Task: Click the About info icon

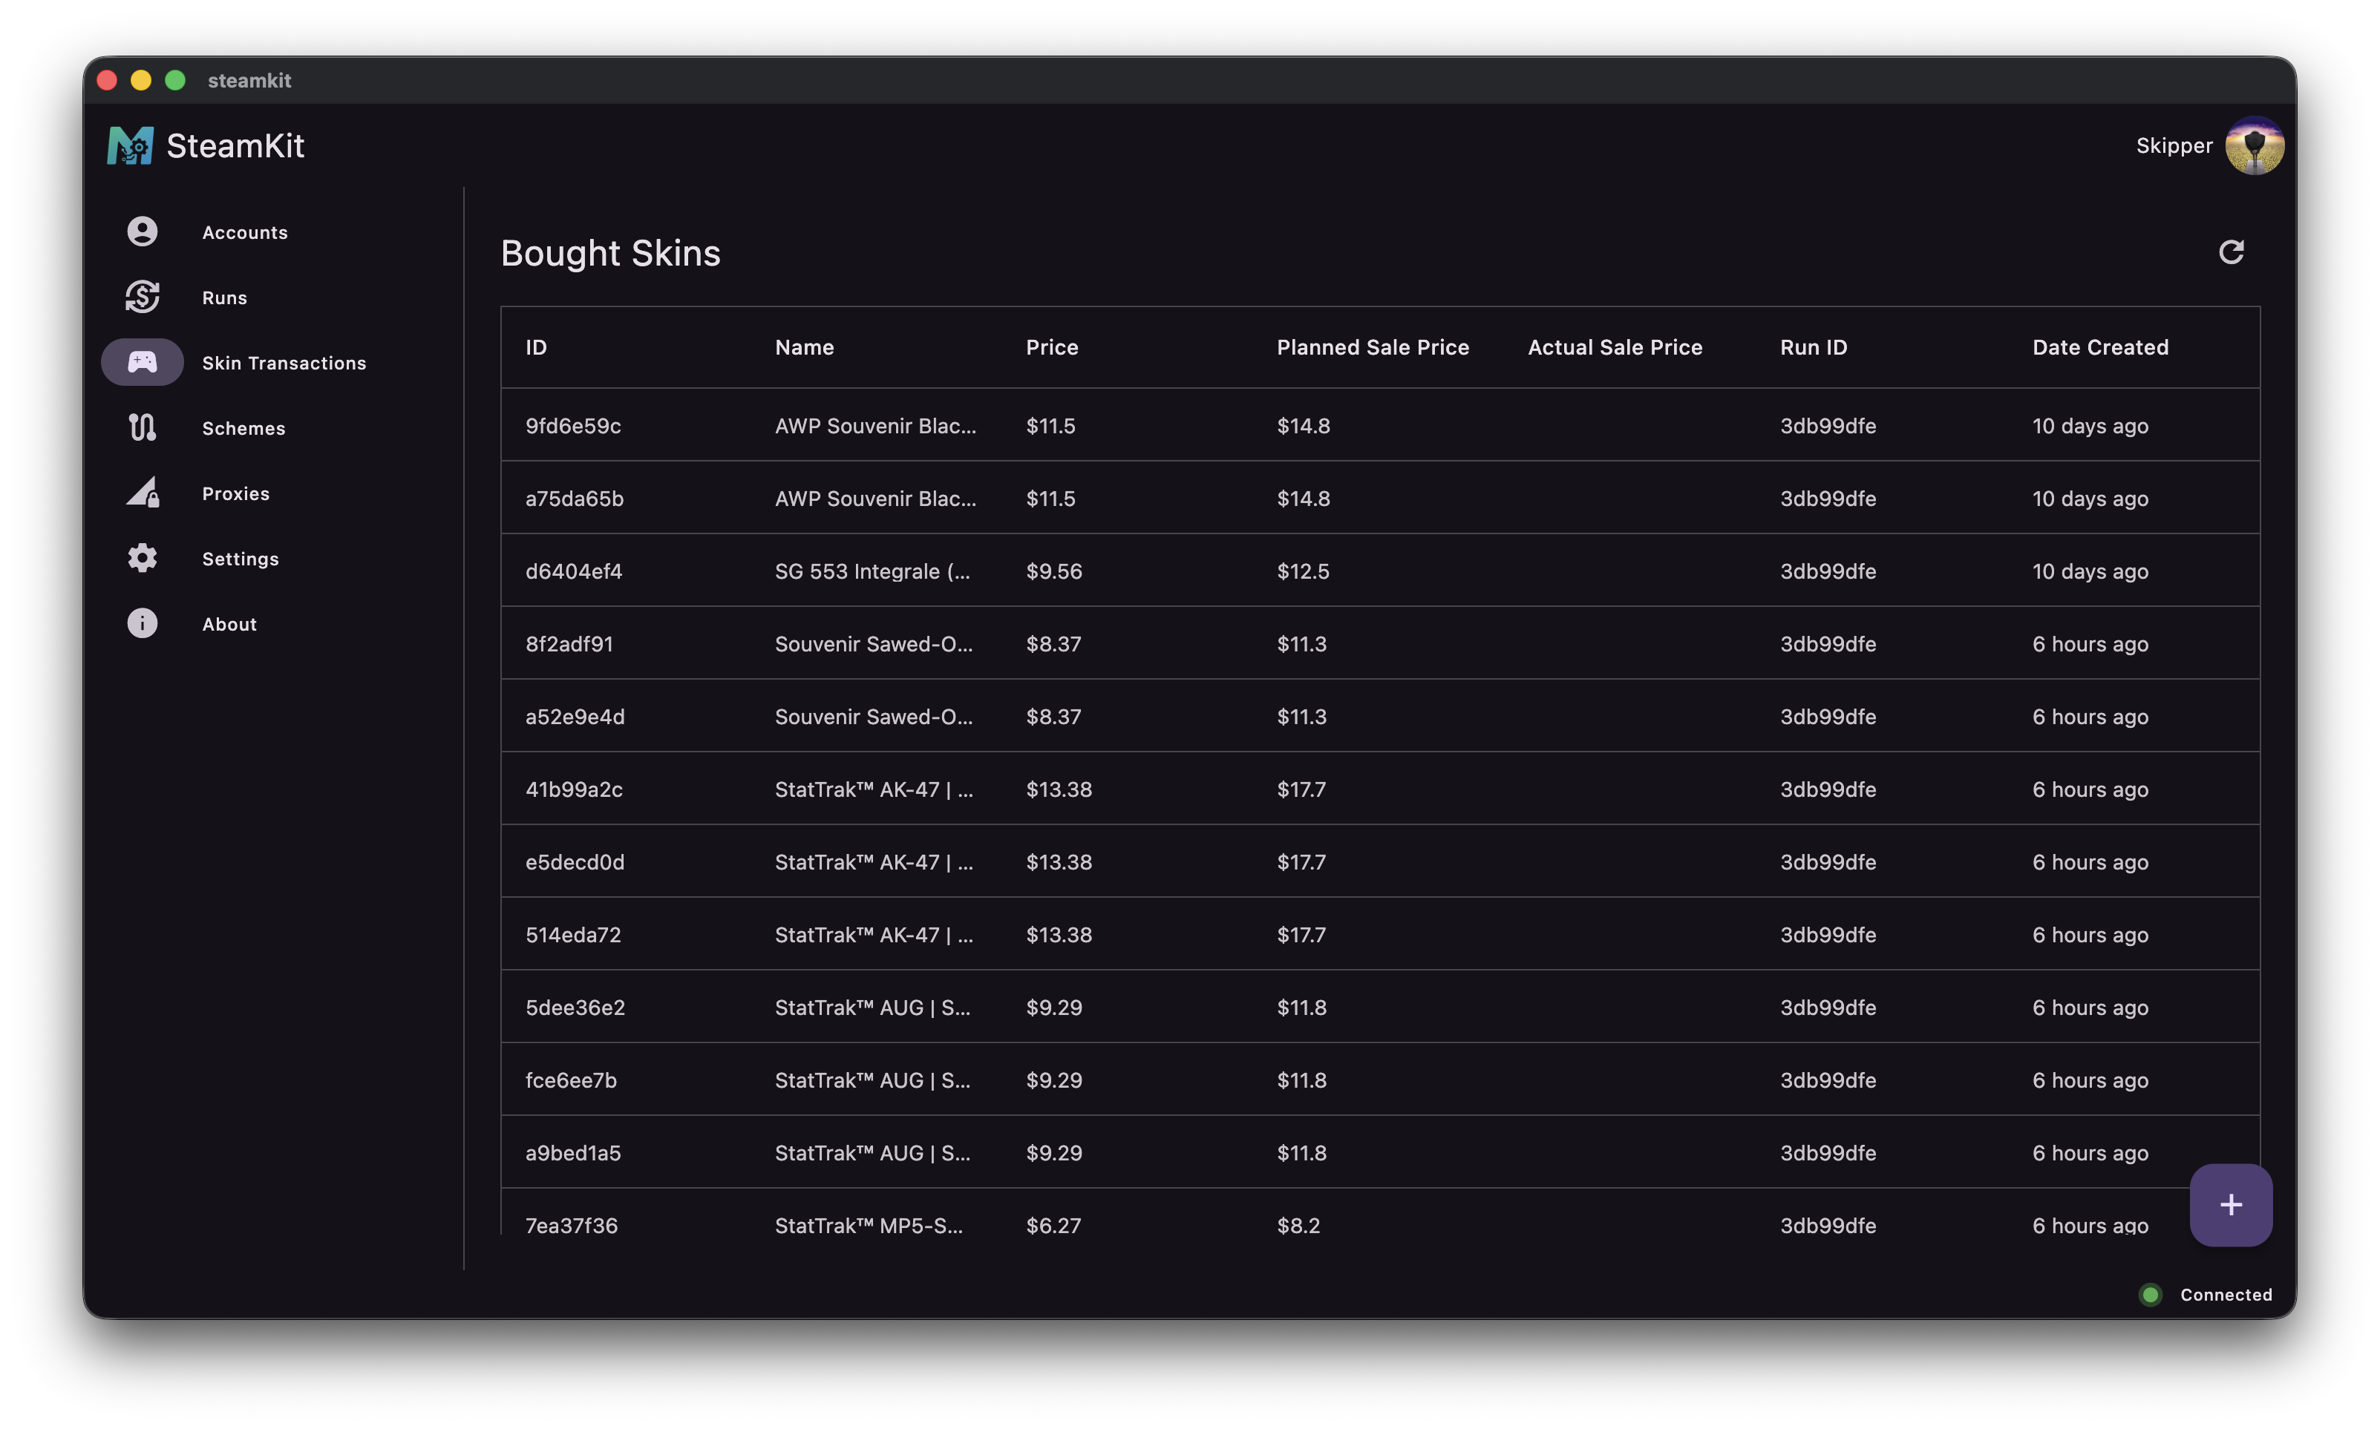Action: pos(142,623)
